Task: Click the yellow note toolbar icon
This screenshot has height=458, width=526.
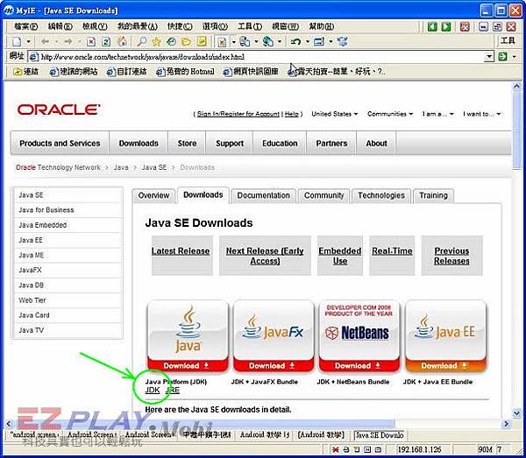Action: coord(202,41)
